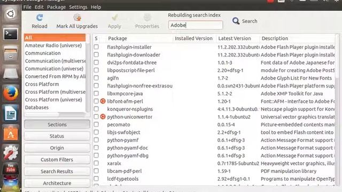Click the Custom Filters button
This screenshot has height=192, width=342.
(57, 159)
